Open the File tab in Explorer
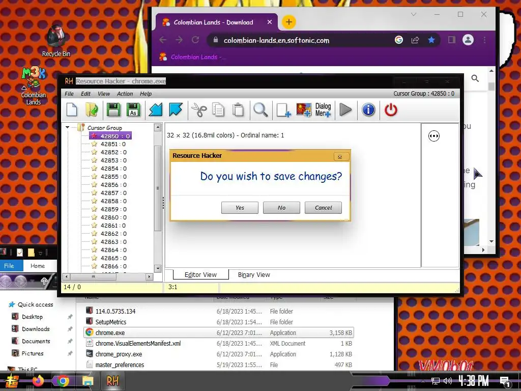This screenshot has height=391, width=521. click(9, 266)
